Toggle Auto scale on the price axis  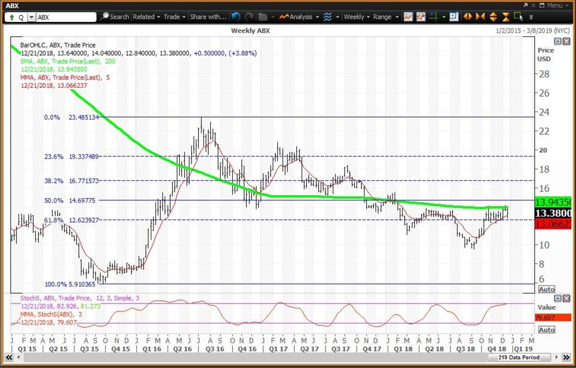pos(547,289)
